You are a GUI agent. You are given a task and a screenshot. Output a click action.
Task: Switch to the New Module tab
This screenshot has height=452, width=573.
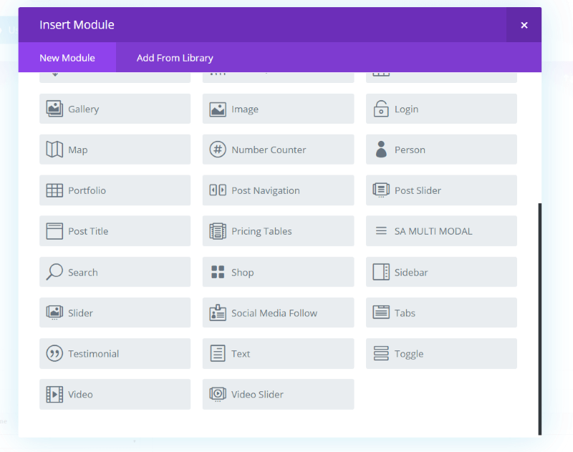click(x=67, y=58)
